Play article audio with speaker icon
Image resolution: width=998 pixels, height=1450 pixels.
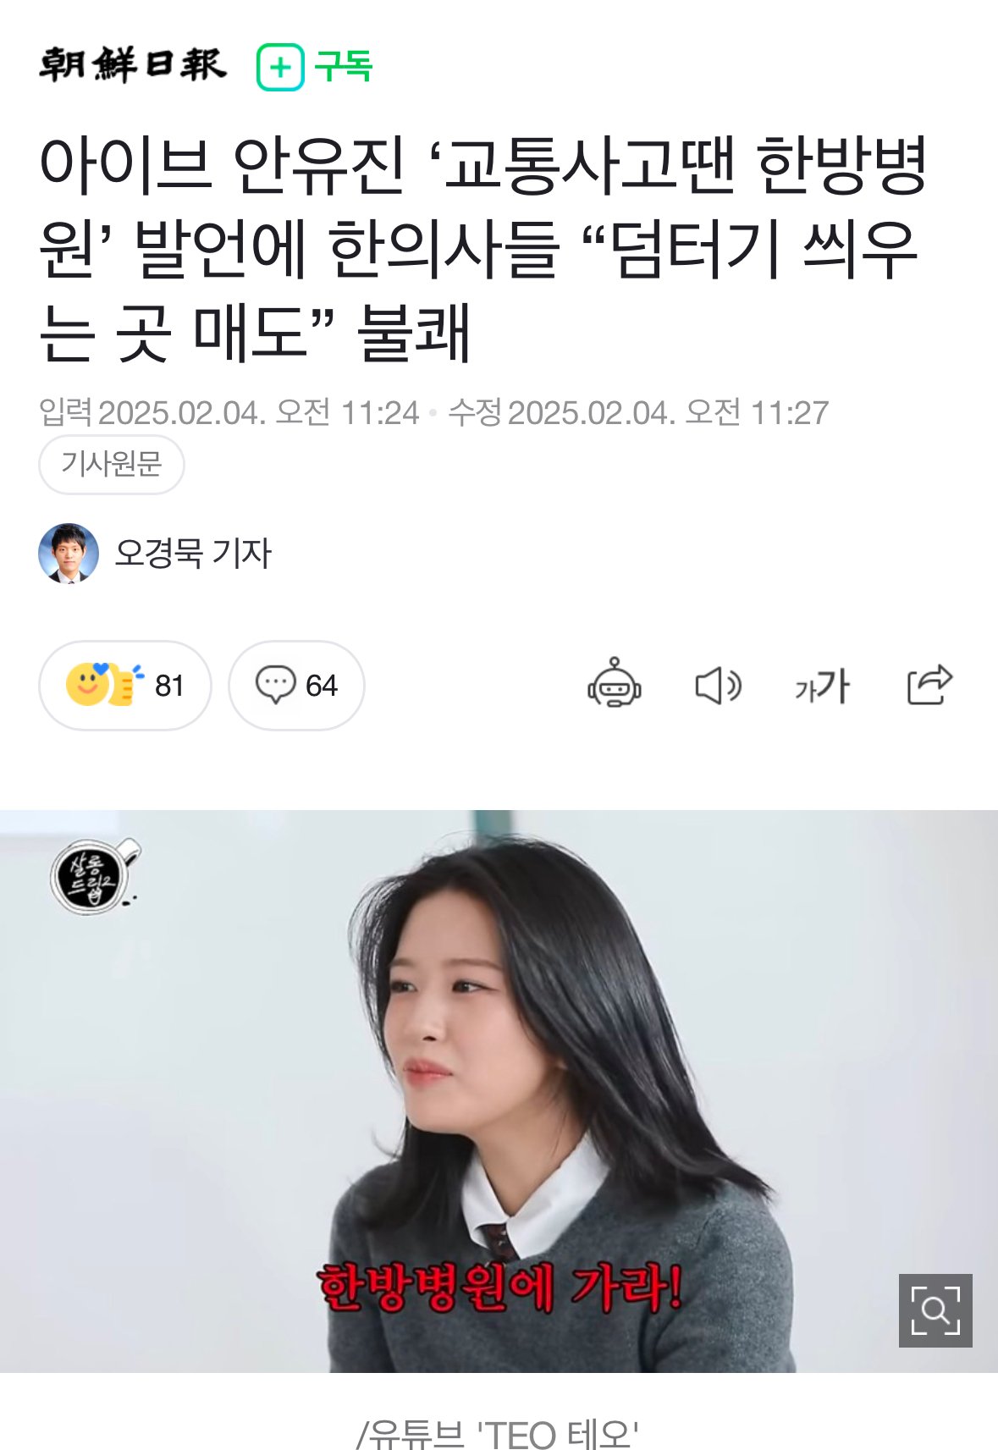click(x=718, y=685)
